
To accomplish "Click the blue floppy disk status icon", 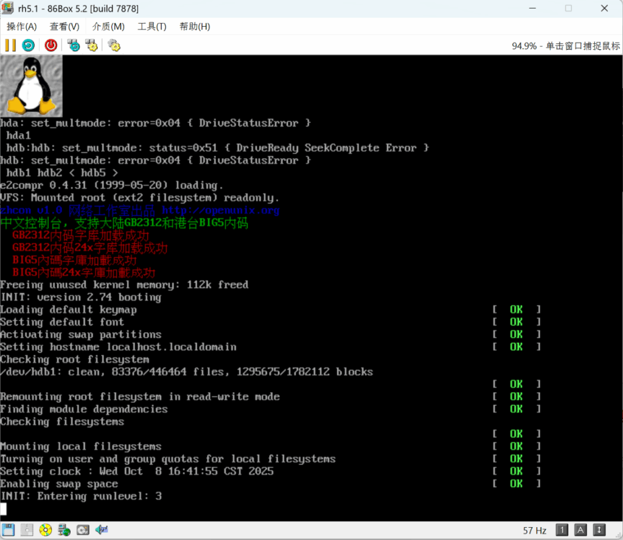I will (8, 530).
